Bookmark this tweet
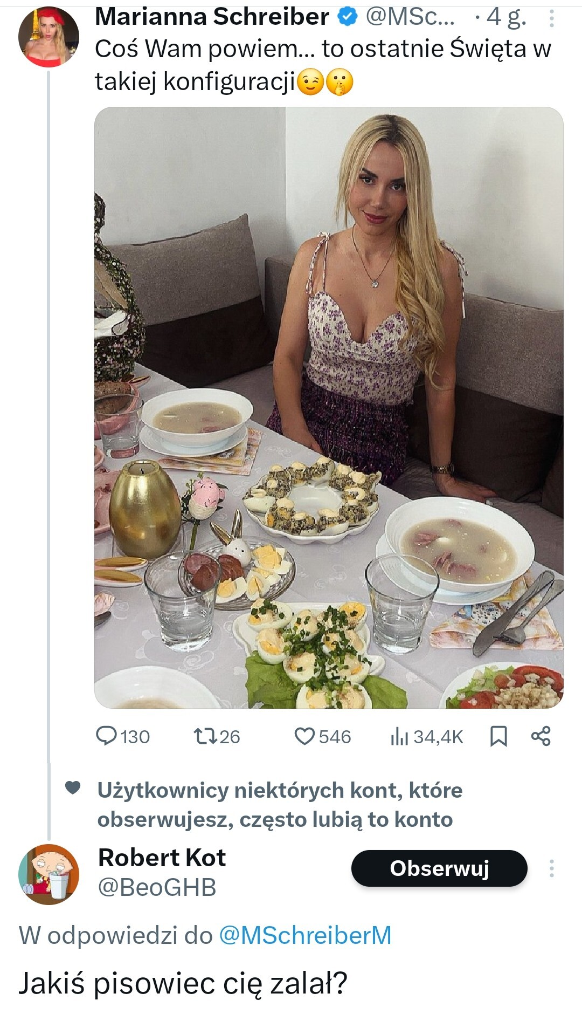This screenshot has width=582, height=1014. 498,736
